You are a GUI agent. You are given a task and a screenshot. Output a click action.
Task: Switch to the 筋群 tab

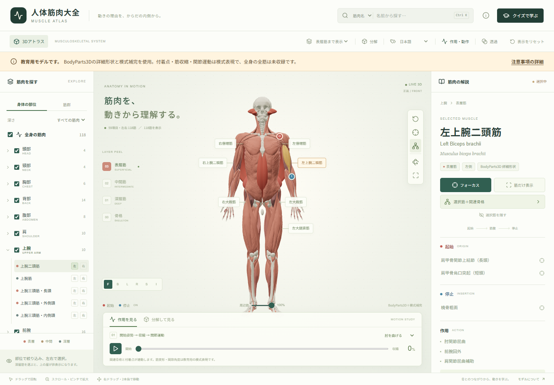(x=67, y=105)
